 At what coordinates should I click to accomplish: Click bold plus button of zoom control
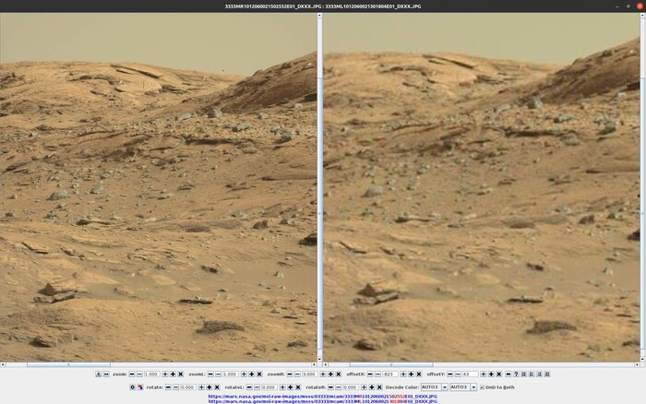tap(173, 374)
